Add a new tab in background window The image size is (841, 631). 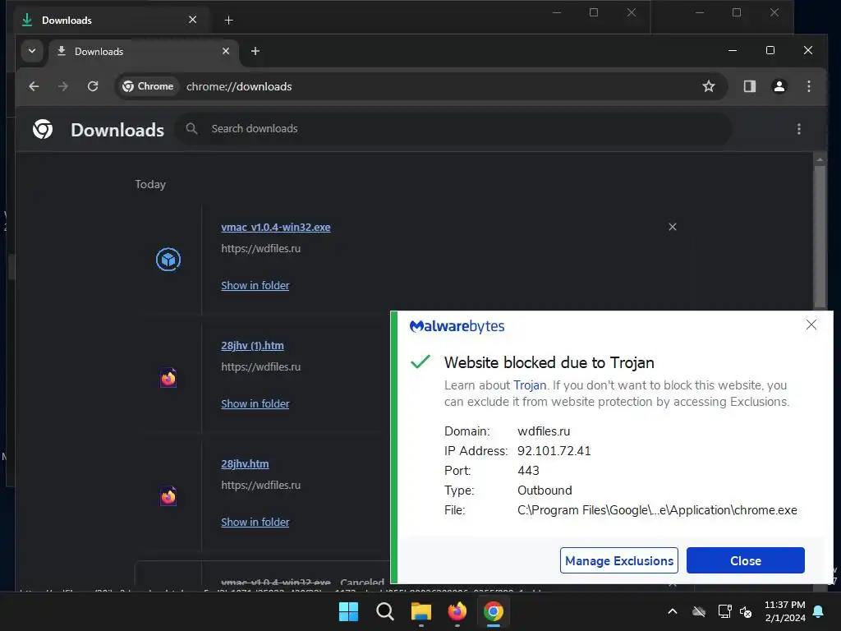click(x=228, y=21)
